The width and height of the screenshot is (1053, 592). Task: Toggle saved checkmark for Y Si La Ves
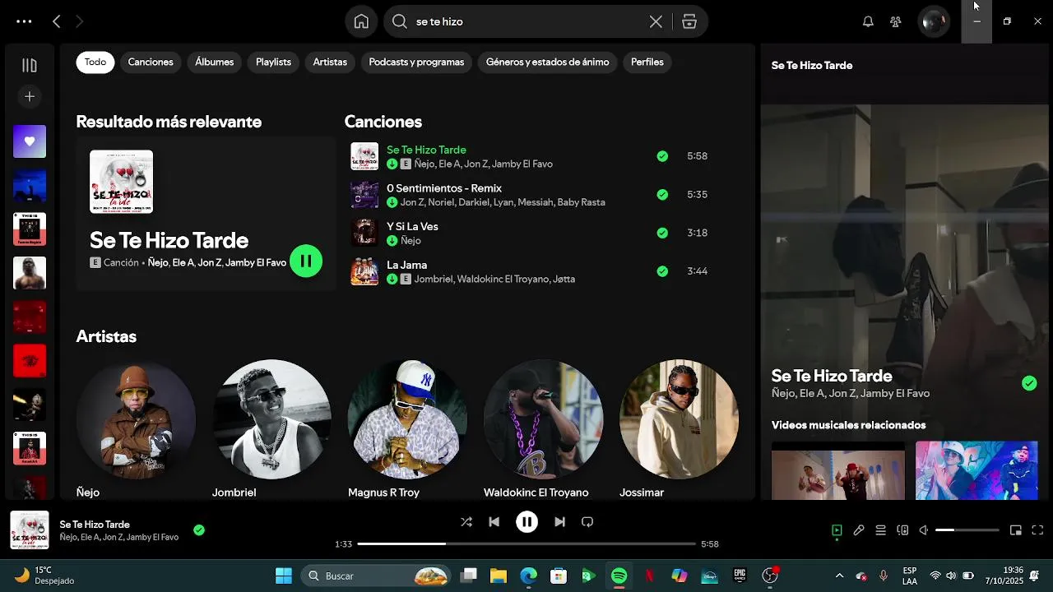coord(662,233)
